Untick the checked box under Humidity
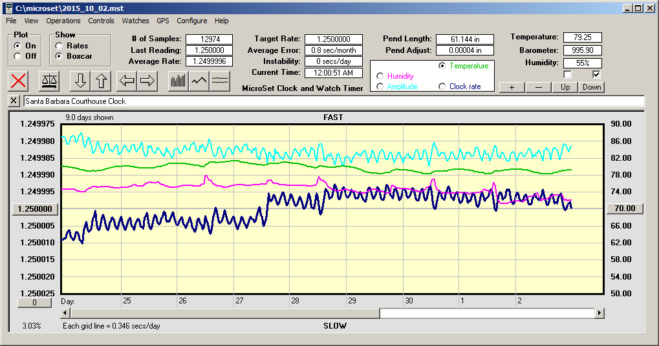Screen dimensions: 659x346 596,74
